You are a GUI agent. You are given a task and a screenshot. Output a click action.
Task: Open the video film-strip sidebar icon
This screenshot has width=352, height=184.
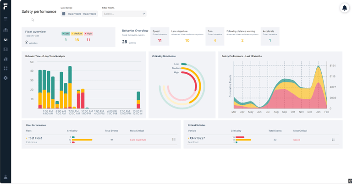5,49
